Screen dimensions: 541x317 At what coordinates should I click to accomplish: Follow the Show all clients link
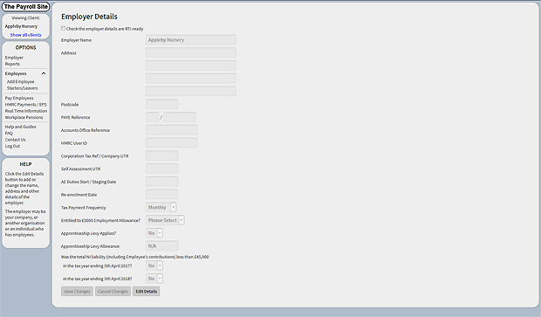25,35
